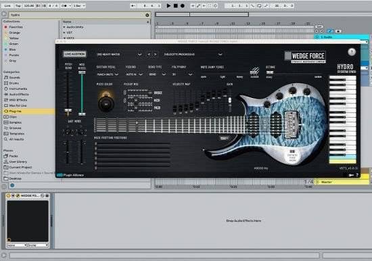Click the next preset arrow in Wedge Force
This screenshot has height=261, width=372.
pos(156,54)
